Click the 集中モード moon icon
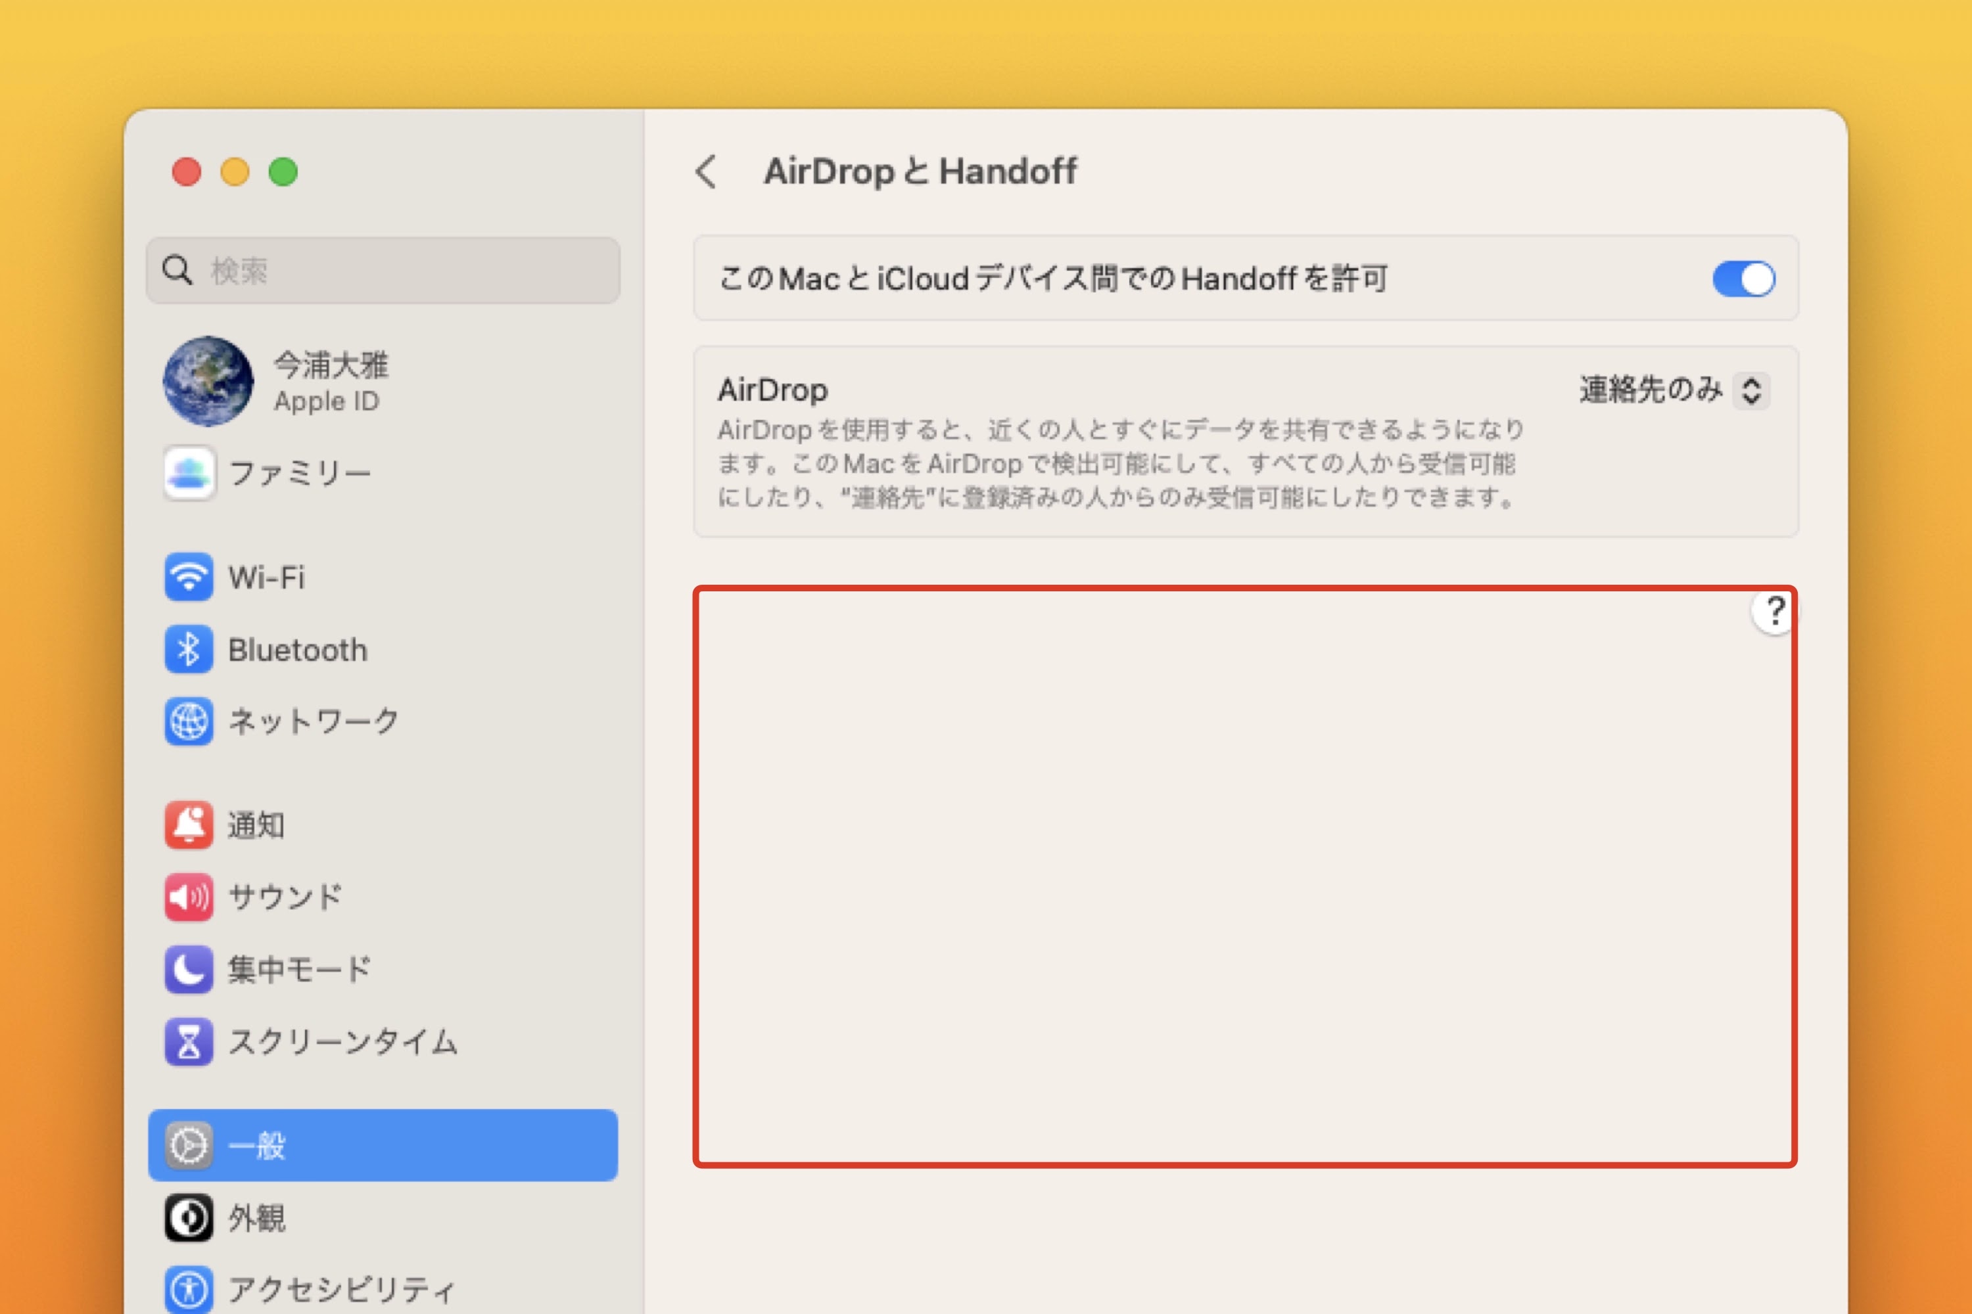 189,970
